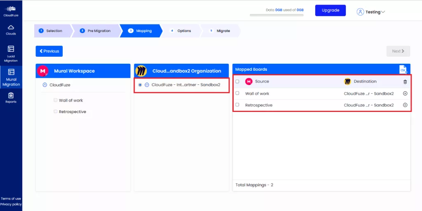This screenshot has width=422, height=211.
Task: Download mappings using the CSV icon
Action: coord(403,69)
